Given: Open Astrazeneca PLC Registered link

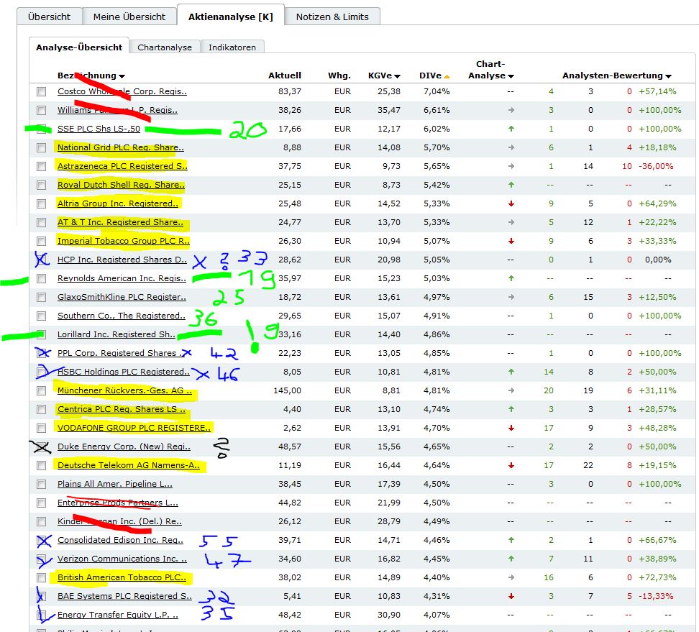Looking at the screenshot, I should click(x=122, y=166).
